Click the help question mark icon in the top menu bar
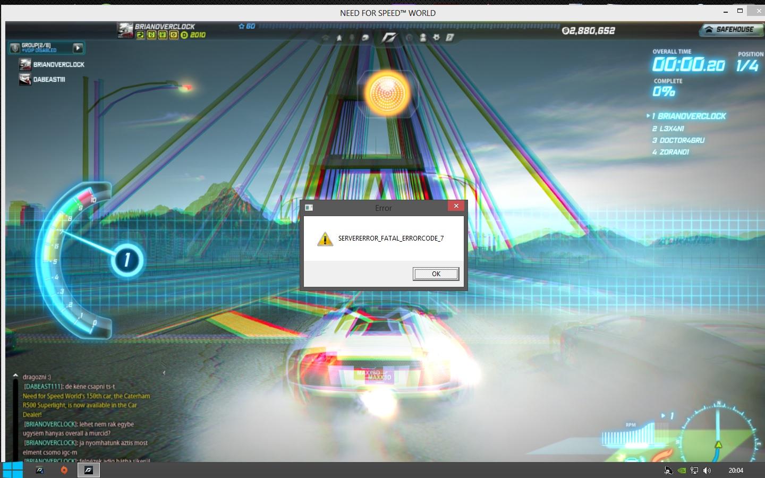Image resolution: width=765 pixels, height=478 pixels. [449, 38]
